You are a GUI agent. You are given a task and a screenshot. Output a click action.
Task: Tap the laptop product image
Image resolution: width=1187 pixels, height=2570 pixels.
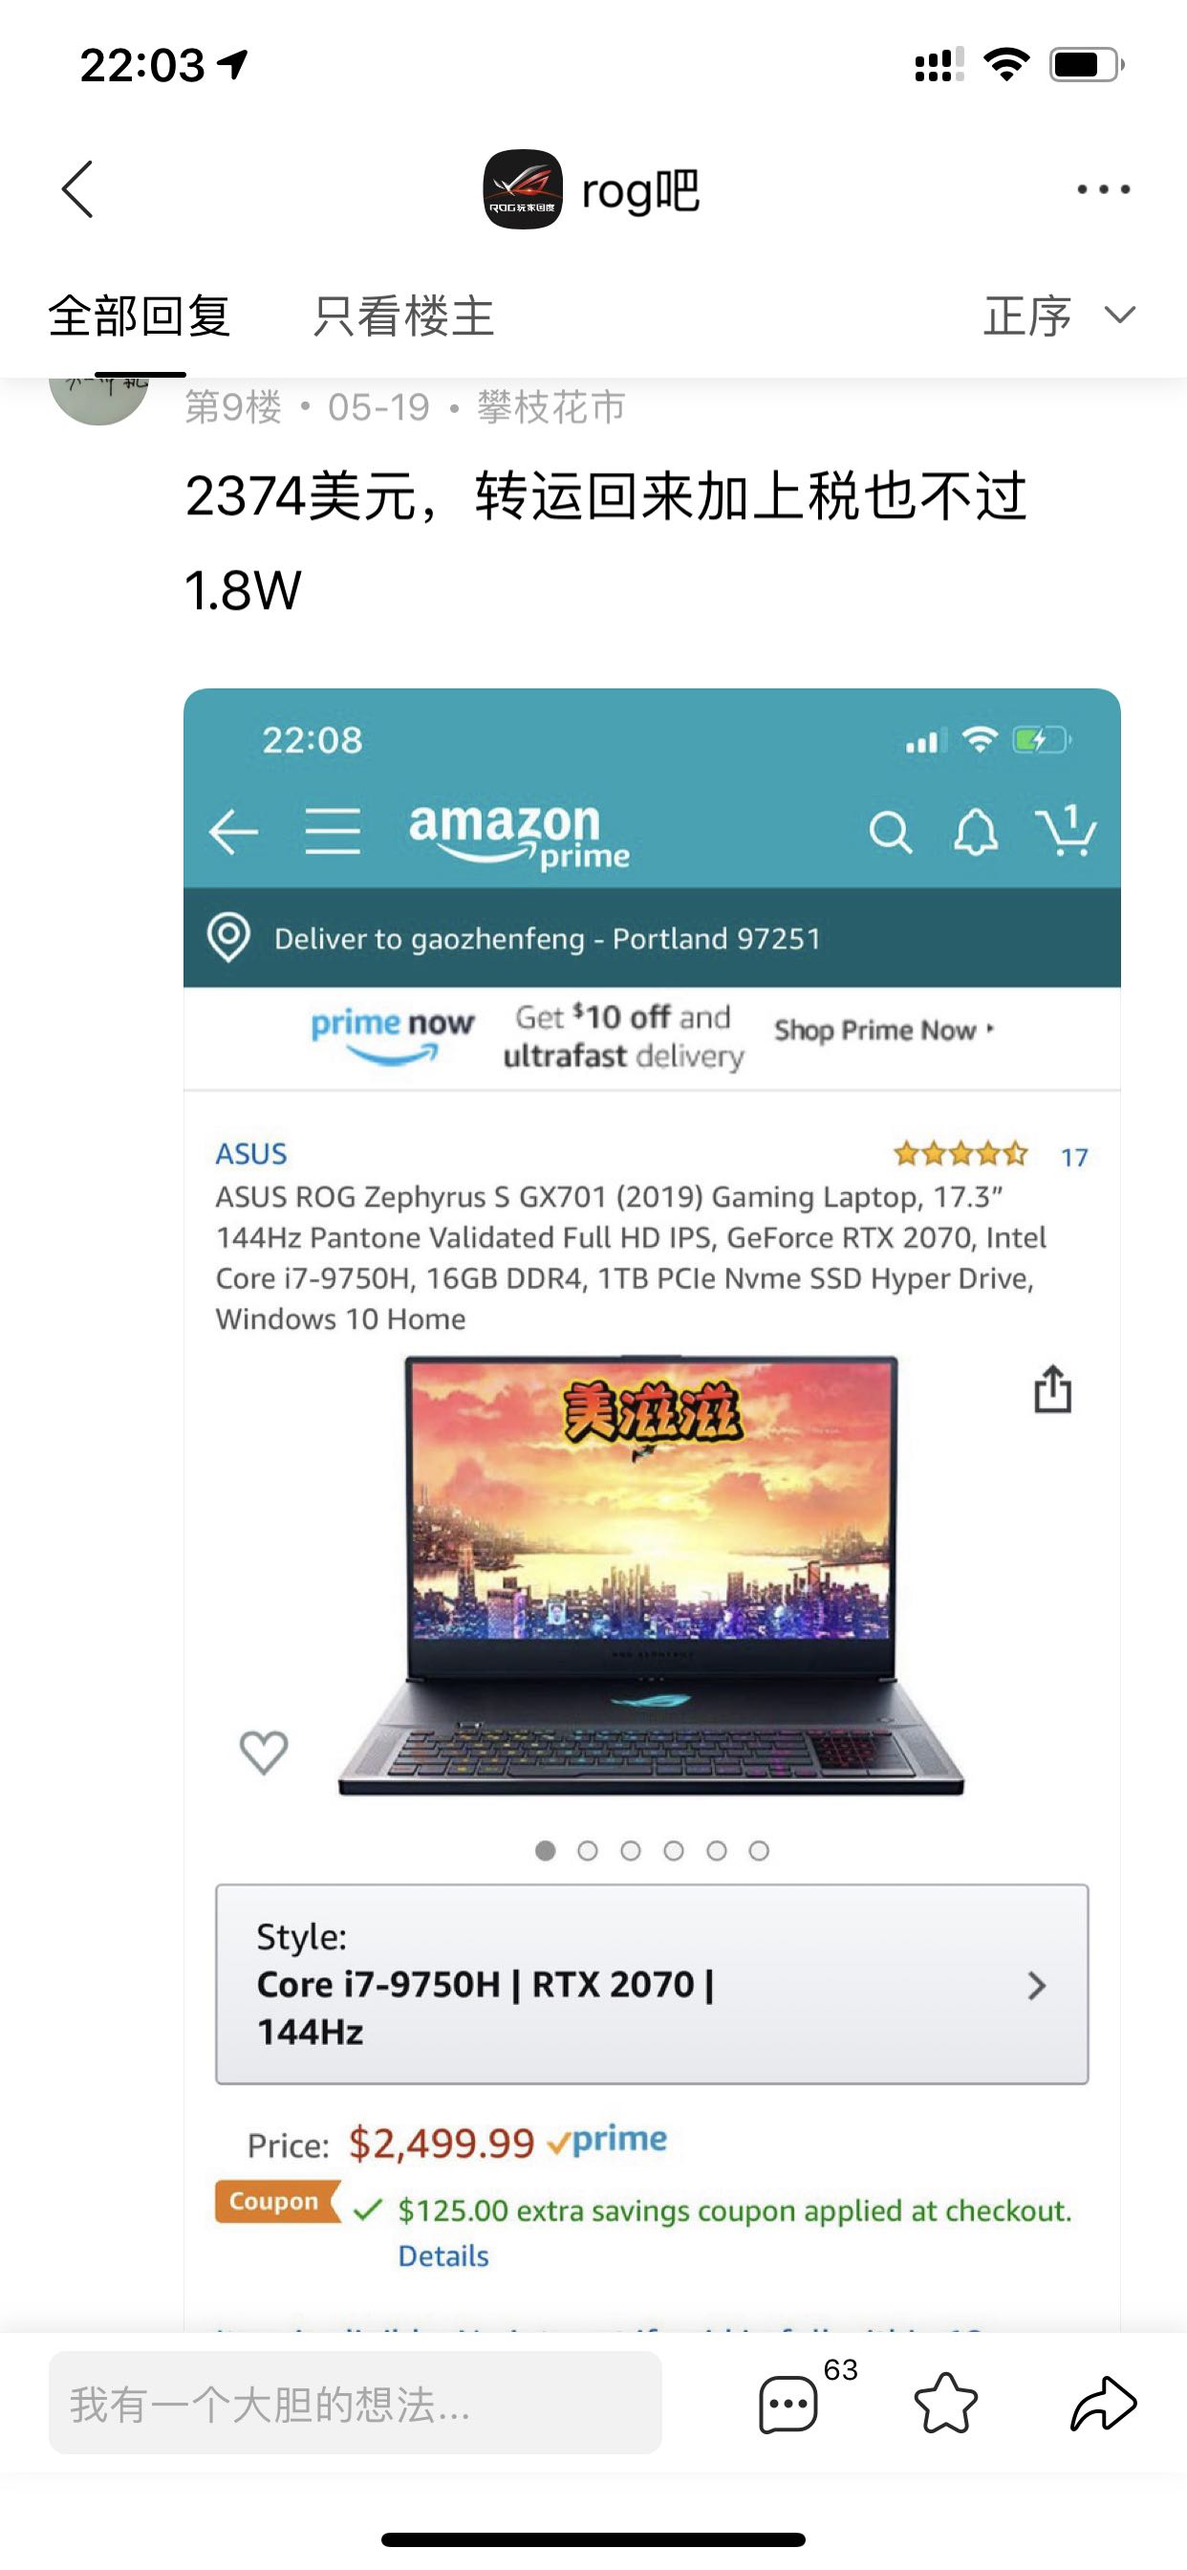point(650,1577)
